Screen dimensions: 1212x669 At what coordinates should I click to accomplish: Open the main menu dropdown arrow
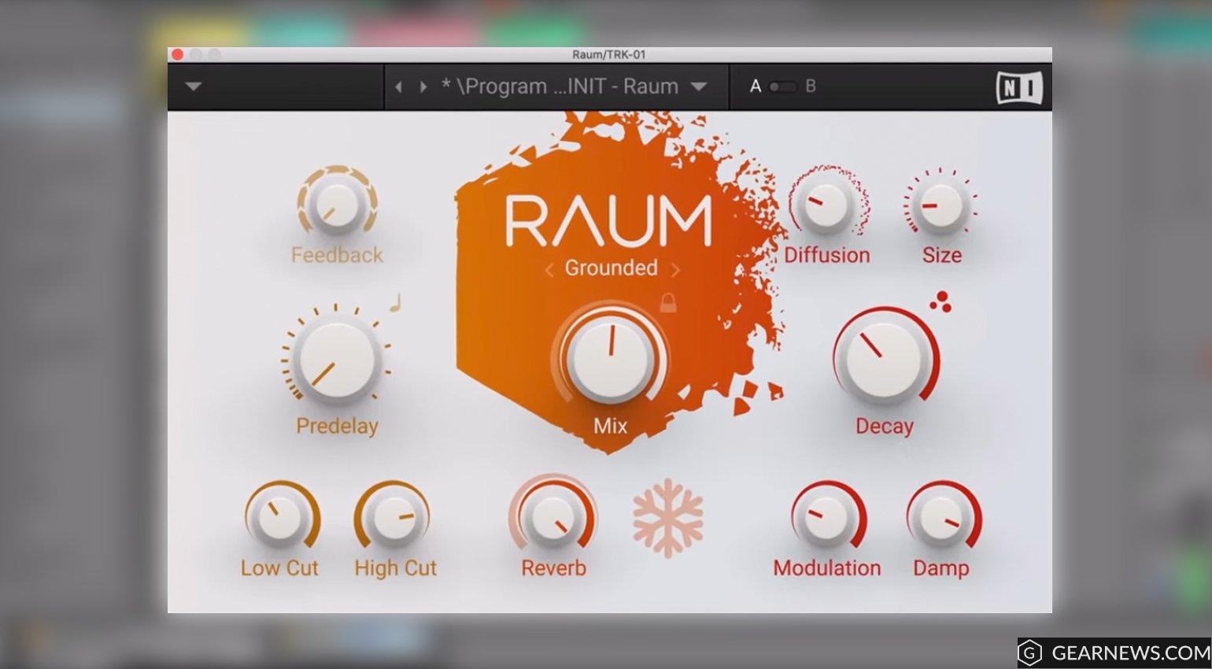(x=193, y=87)
